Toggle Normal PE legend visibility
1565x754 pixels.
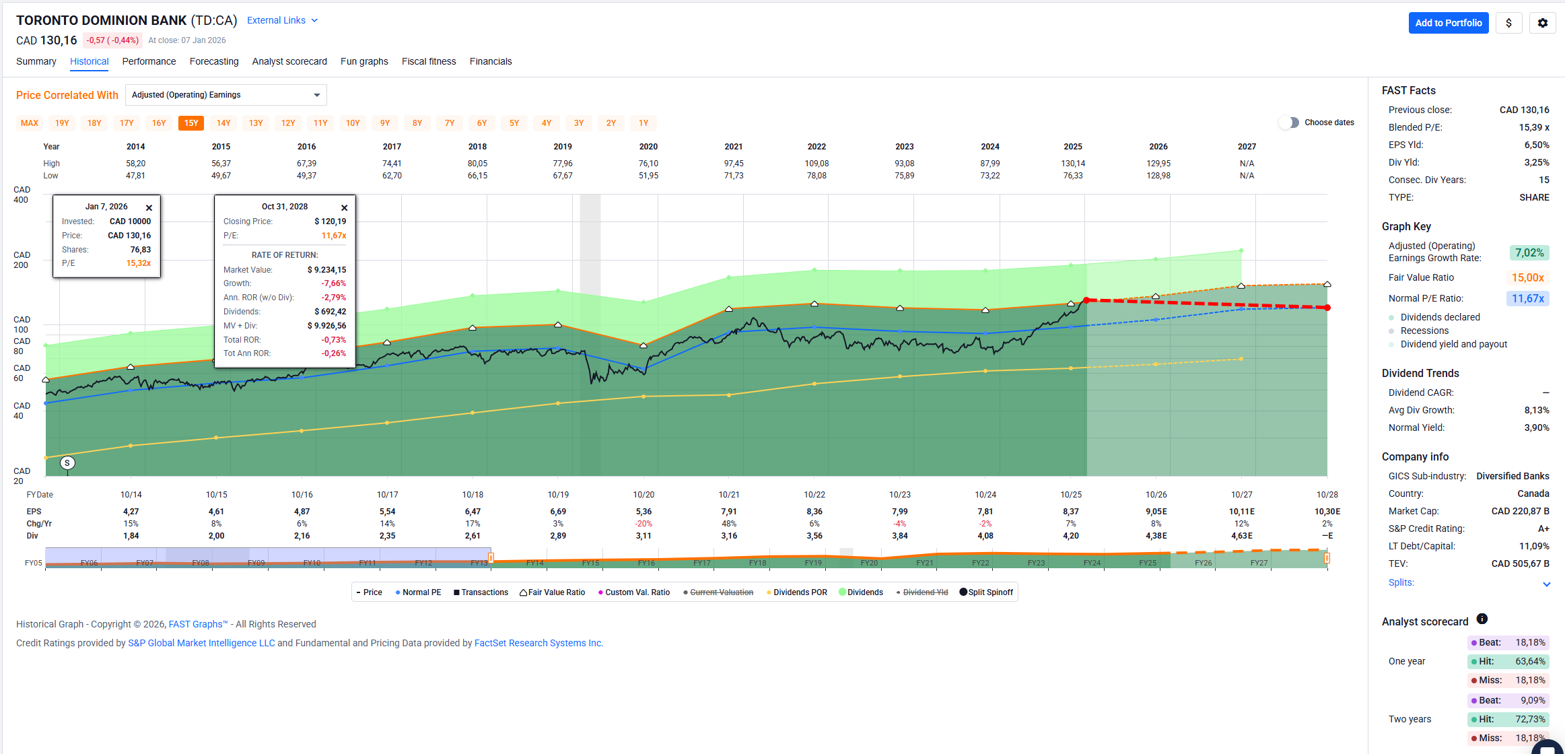tap(418, 592)
